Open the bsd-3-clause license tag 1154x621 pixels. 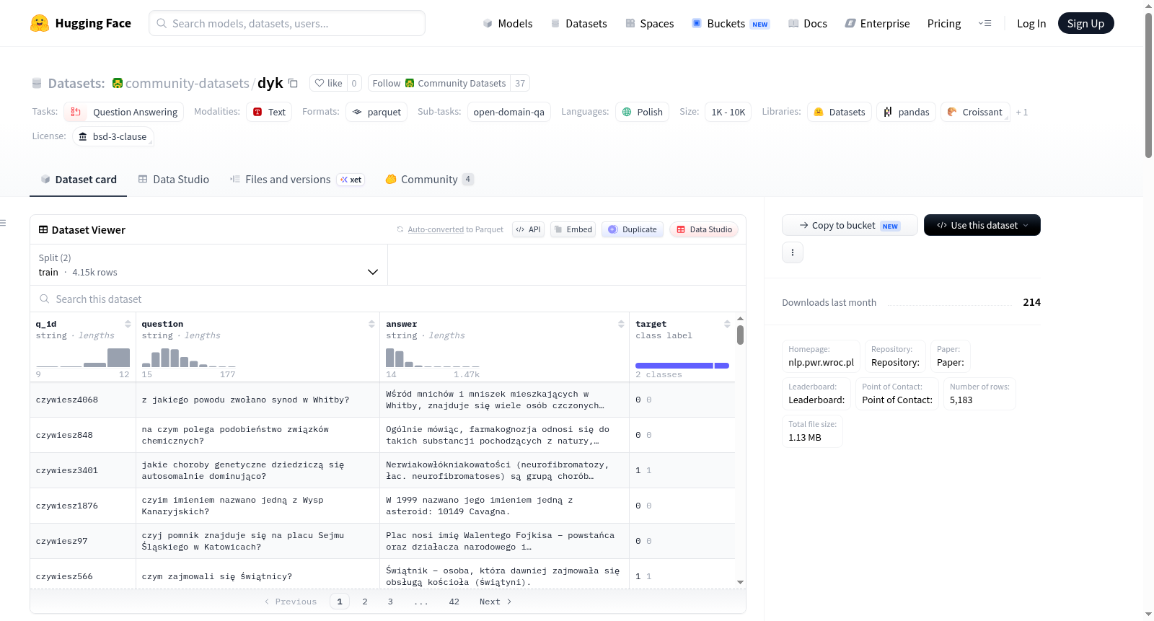coord(113,136)
